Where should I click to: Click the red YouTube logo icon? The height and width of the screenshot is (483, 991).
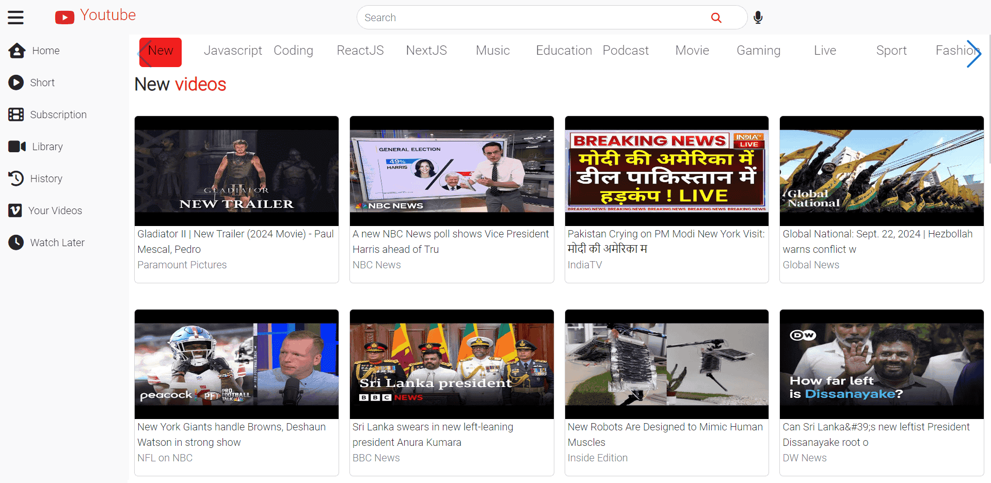click(x=65, y=18)
